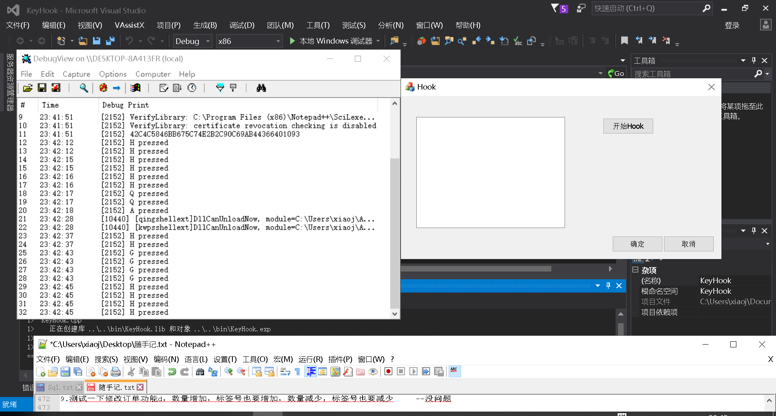Click Notepad++ Record Macro red dot
Image resolution: width=776 pixels, height=416 pixels.
pos(388,372)
